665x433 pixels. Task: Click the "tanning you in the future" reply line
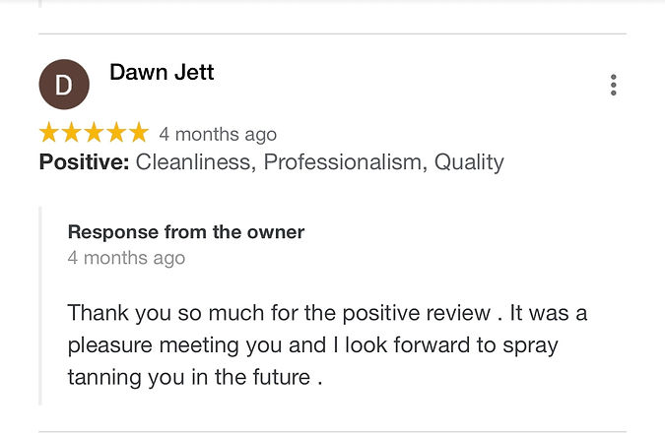195,377
